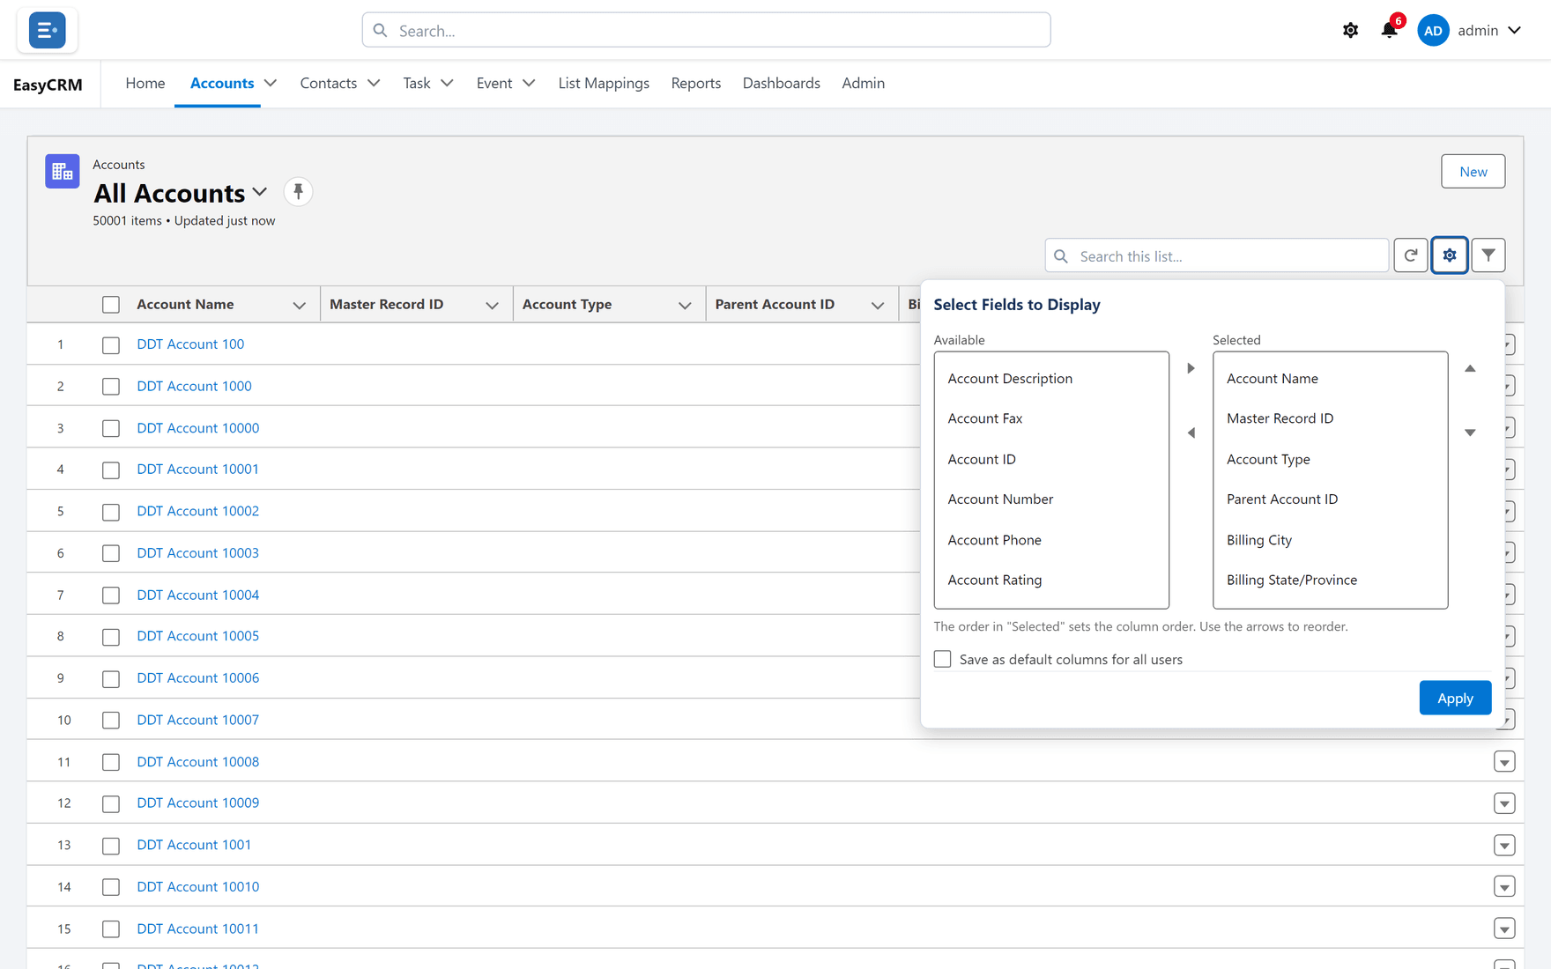Viewport: 1551px width, 969px height.
Task: Click the New account button
Action: click(1473, 171)
